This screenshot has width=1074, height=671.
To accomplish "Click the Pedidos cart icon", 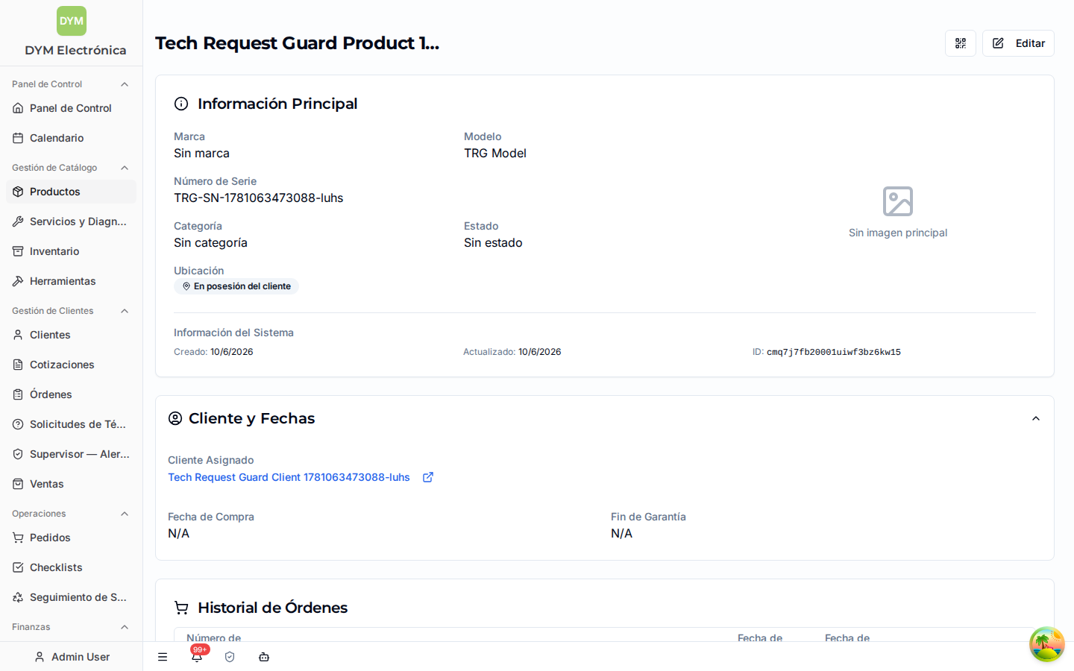I will click(x=18, y=538).
